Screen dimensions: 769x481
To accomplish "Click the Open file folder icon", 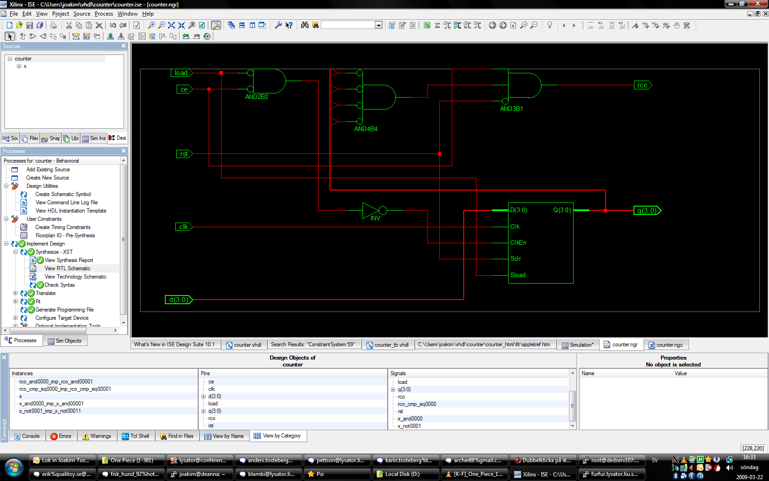I will point(19,25).
